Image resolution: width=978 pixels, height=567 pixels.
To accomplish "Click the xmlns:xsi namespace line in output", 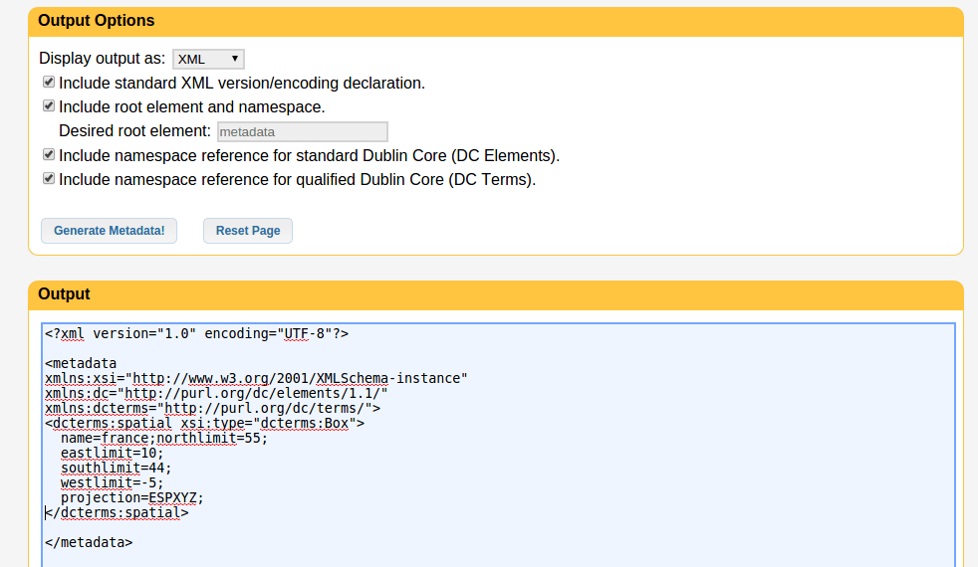I will (256, 378).
